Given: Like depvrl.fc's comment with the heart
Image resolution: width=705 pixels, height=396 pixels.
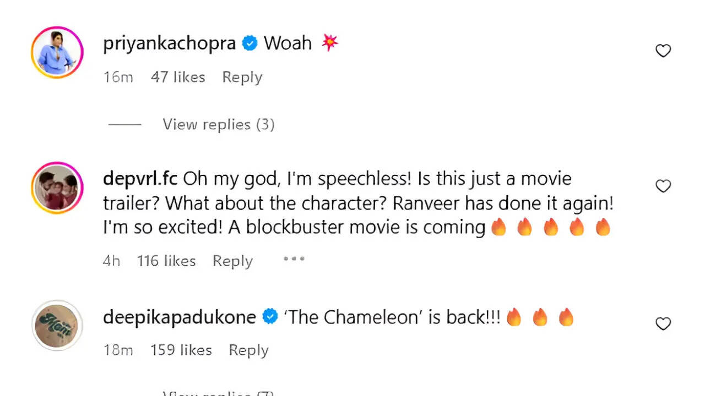Looking at the screenshot, I should coord(663,186).
